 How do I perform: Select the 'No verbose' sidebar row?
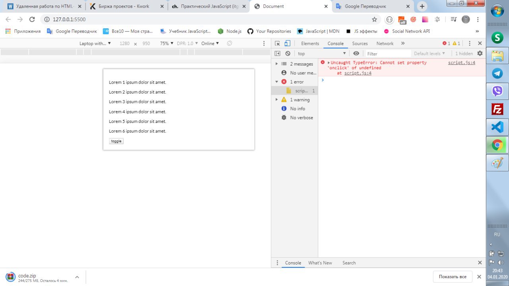[x=294, y=117]
